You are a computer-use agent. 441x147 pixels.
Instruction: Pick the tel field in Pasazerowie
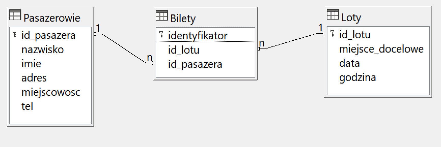pos(27,106)
